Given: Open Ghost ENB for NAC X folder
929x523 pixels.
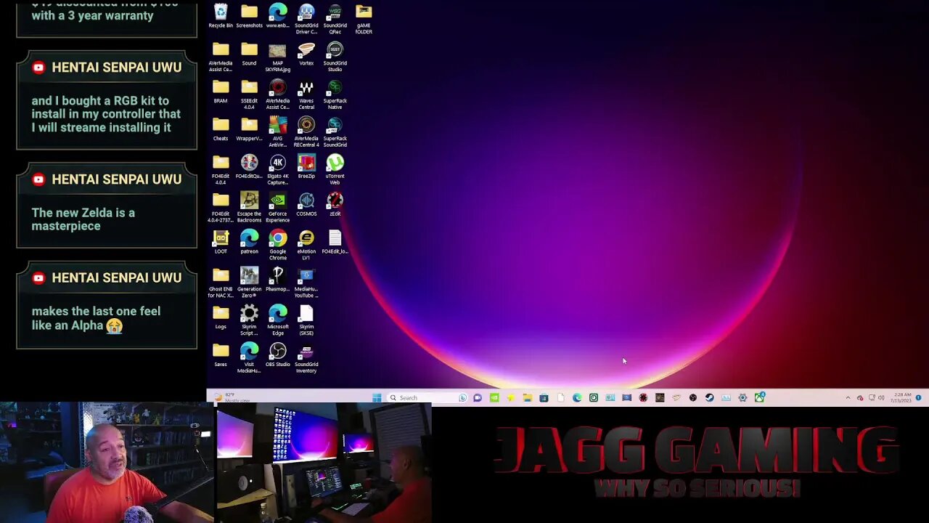Looking at the screenshot, I should click(221, 283).
